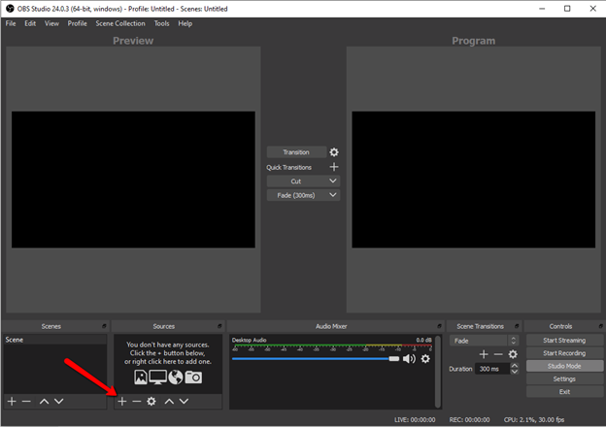Increase Duration using the up stepper arrow
This screenshot has height=427, width=606.
[x=514, y=366]
